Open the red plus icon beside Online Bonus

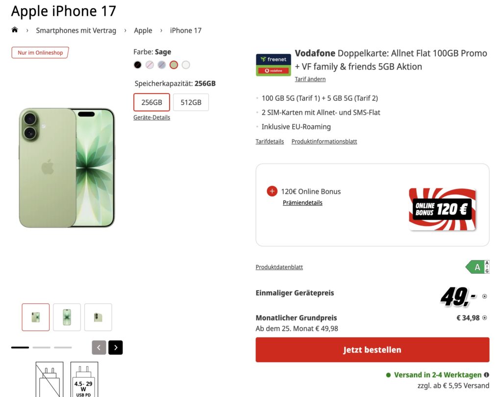[x=272, y=191]
